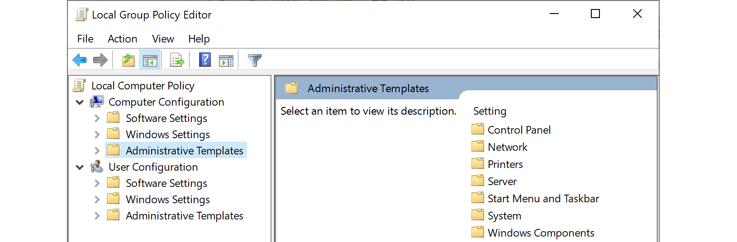Collapse the User Configuration node

[x=80, y=168]
